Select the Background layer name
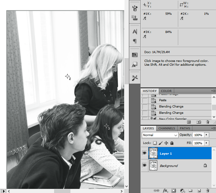This screenshot has width=216, height=193. click(169, 166)
